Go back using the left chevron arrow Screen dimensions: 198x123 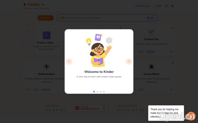(x=69, y=61)
